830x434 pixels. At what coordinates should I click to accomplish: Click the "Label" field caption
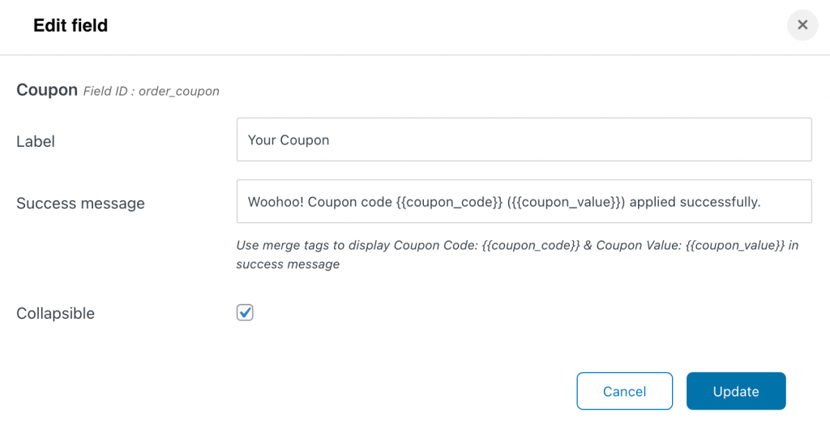click(36, 141)
